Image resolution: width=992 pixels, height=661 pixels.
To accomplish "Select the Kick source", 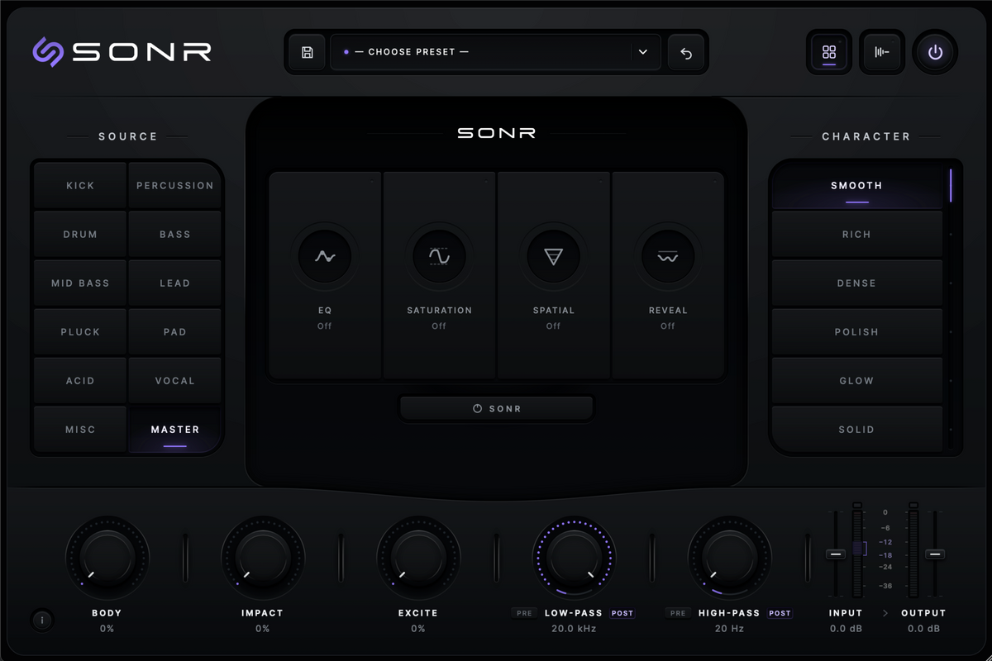I will [x=80, y=186].
